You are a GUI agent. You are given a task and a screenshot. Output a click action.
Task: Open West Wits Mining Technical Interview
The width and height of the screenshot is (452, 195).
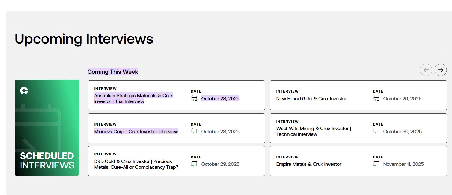click(313, 131)
